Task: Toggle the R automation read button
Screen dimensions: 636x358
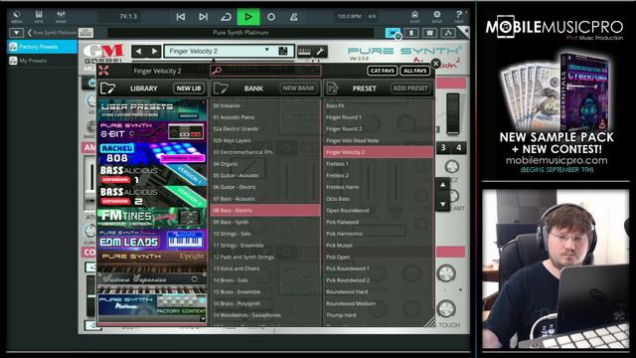Action: click(411, 33)
